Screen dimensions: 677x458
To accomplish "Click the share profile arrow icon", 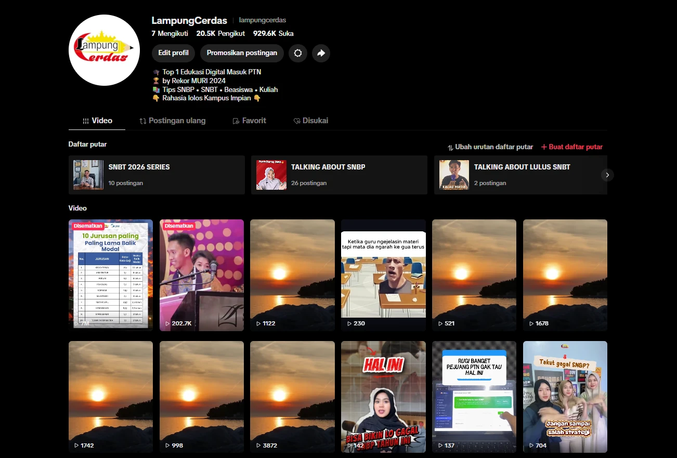I will pos(321,53).
